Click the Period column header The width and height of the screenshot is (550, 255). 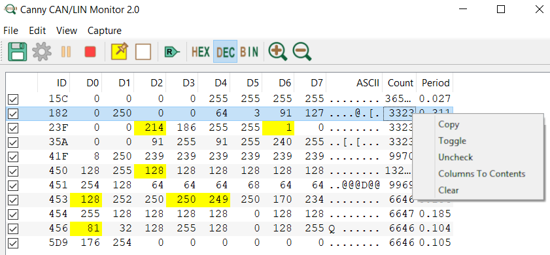pos(436,83)
